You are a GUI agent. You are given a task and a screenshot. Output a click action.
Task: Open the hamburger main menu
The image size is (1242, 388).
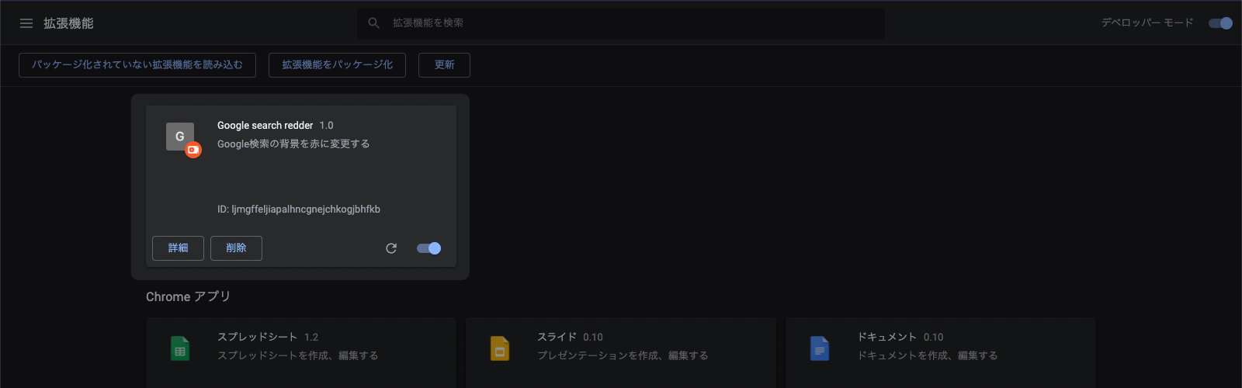26,23
